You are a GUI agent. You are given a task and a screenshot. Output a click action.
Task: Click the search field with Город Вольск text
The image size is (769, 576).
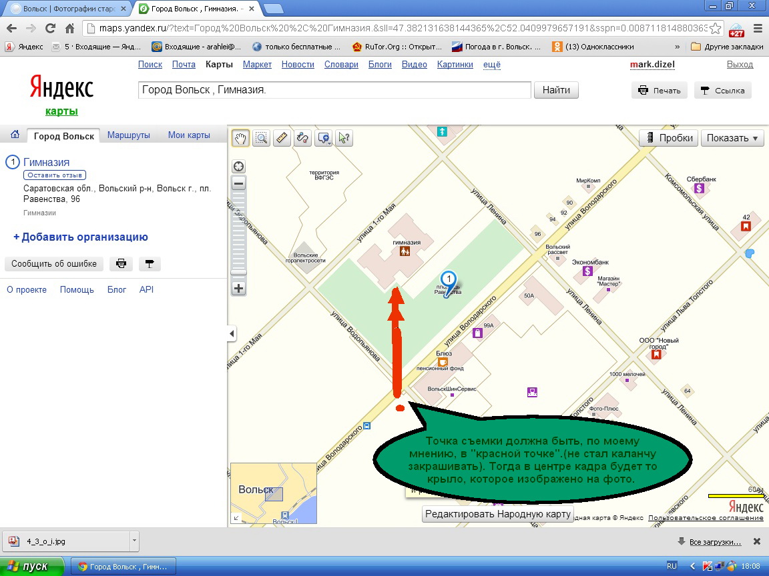334,90
